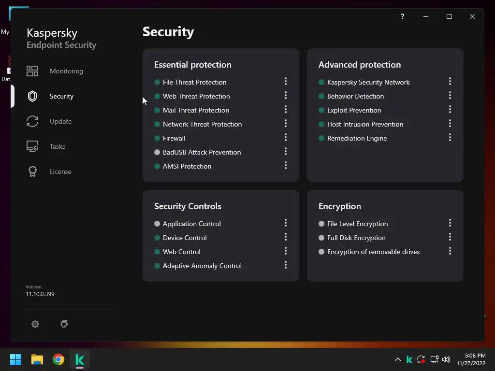Open Host Intrusion Prevention three-dot menu
495x371 pixels.
(450, 123)
